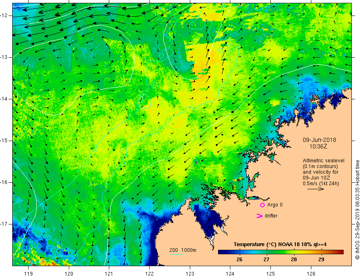Image resolution: width=360 pixels, height=278 pixels.
Task: Click the colorbar at the 26 degree mark
Action: click(x=239, y=252)
